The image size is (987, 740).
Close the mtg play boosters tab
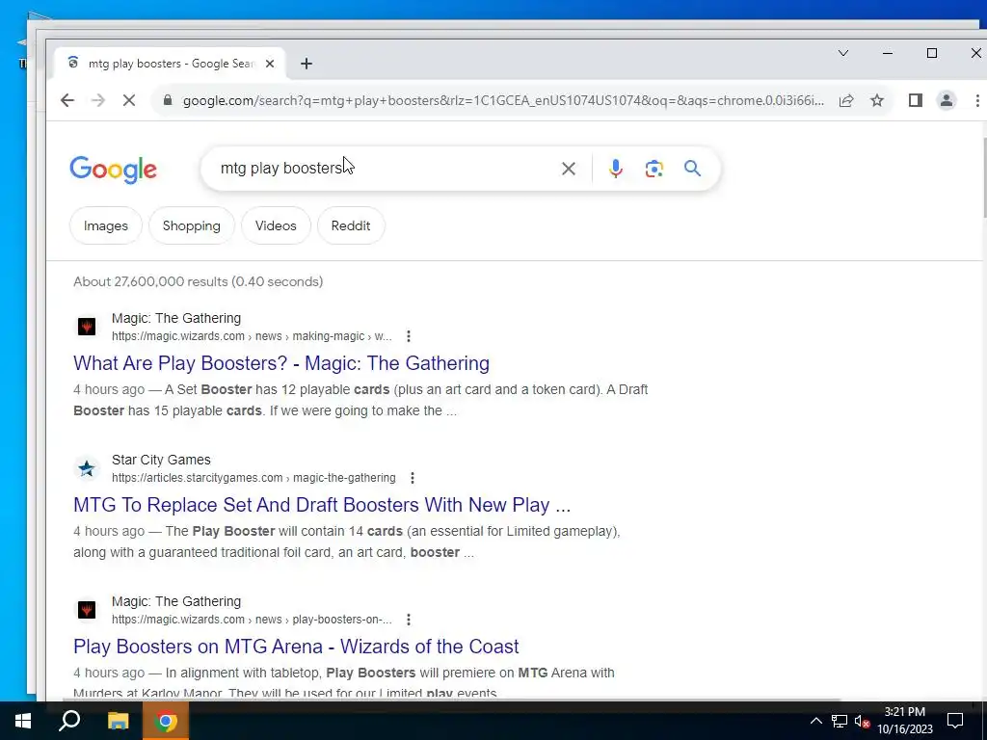coord(270,64)
